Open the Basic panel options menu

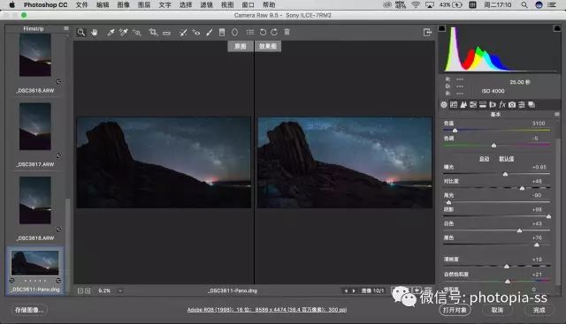coord(557,114)
